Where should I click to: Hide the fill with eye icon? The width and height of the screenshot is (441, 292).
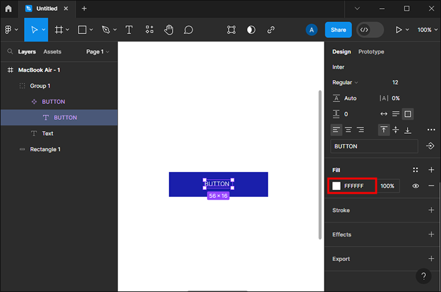coord(416,186)
